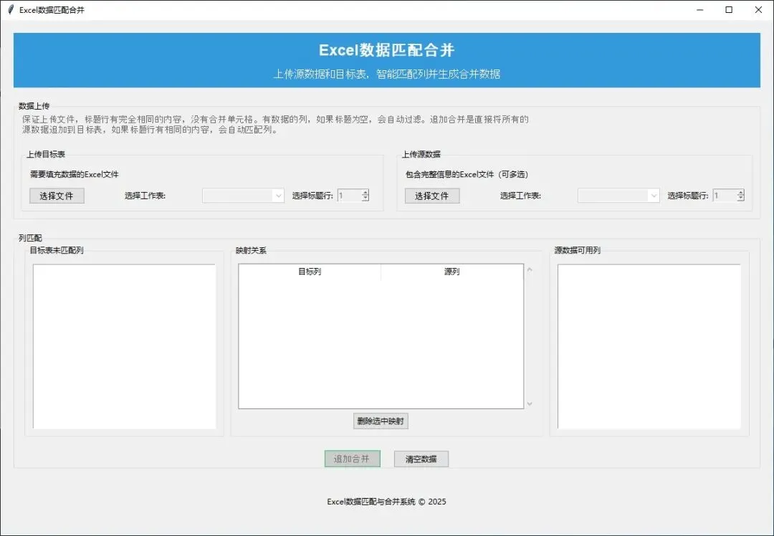Close the Excel数据匹配合并 window
Screen dimensions: 774x536
[x=758, y=10]
